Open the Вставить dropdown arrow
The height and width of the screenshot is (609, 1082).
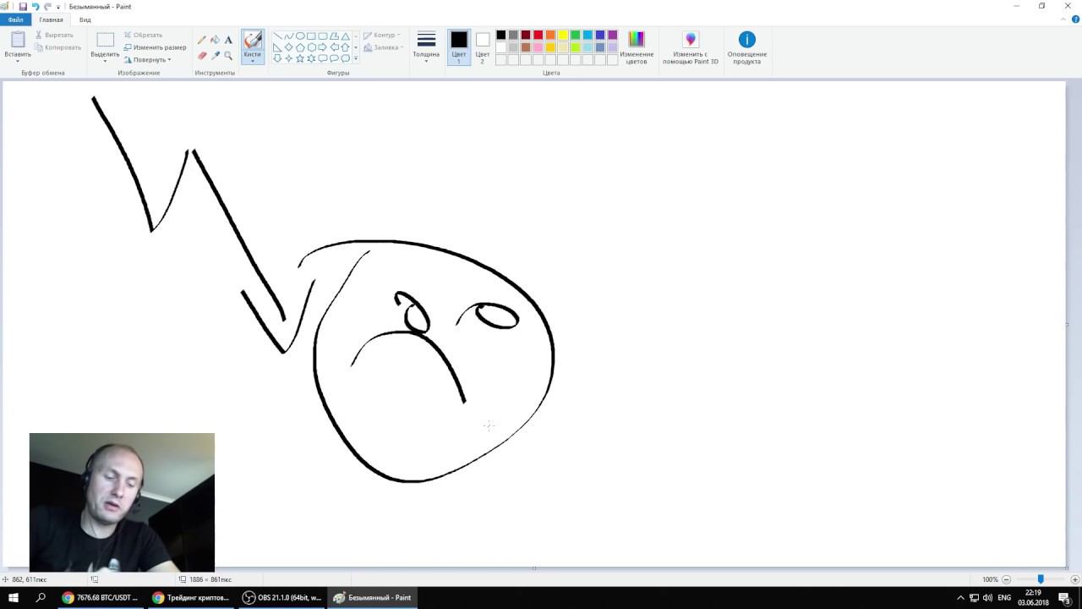(18, 60)
